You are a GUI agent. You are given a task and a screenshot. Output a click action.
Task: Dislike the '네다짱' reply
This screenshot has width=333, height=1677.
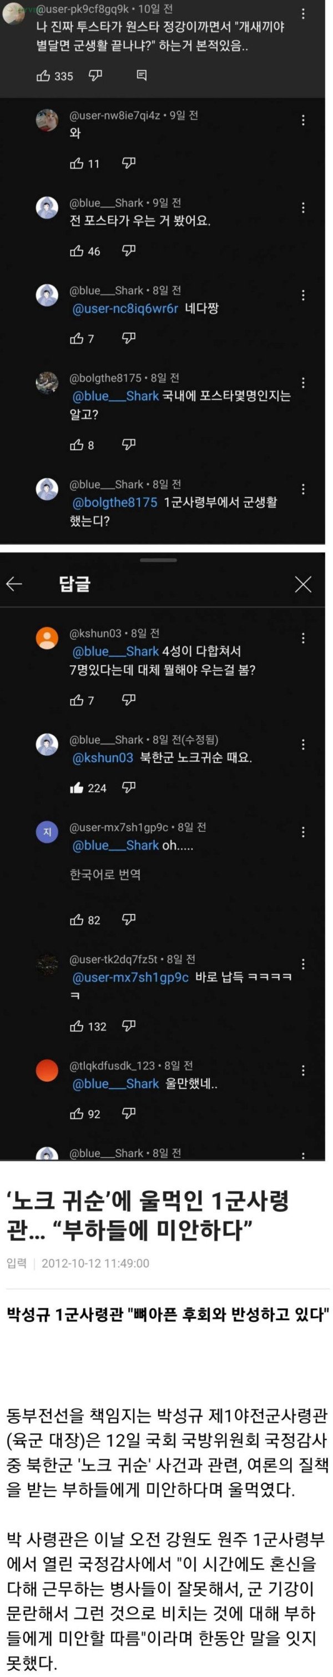click(x=129, y=338)
